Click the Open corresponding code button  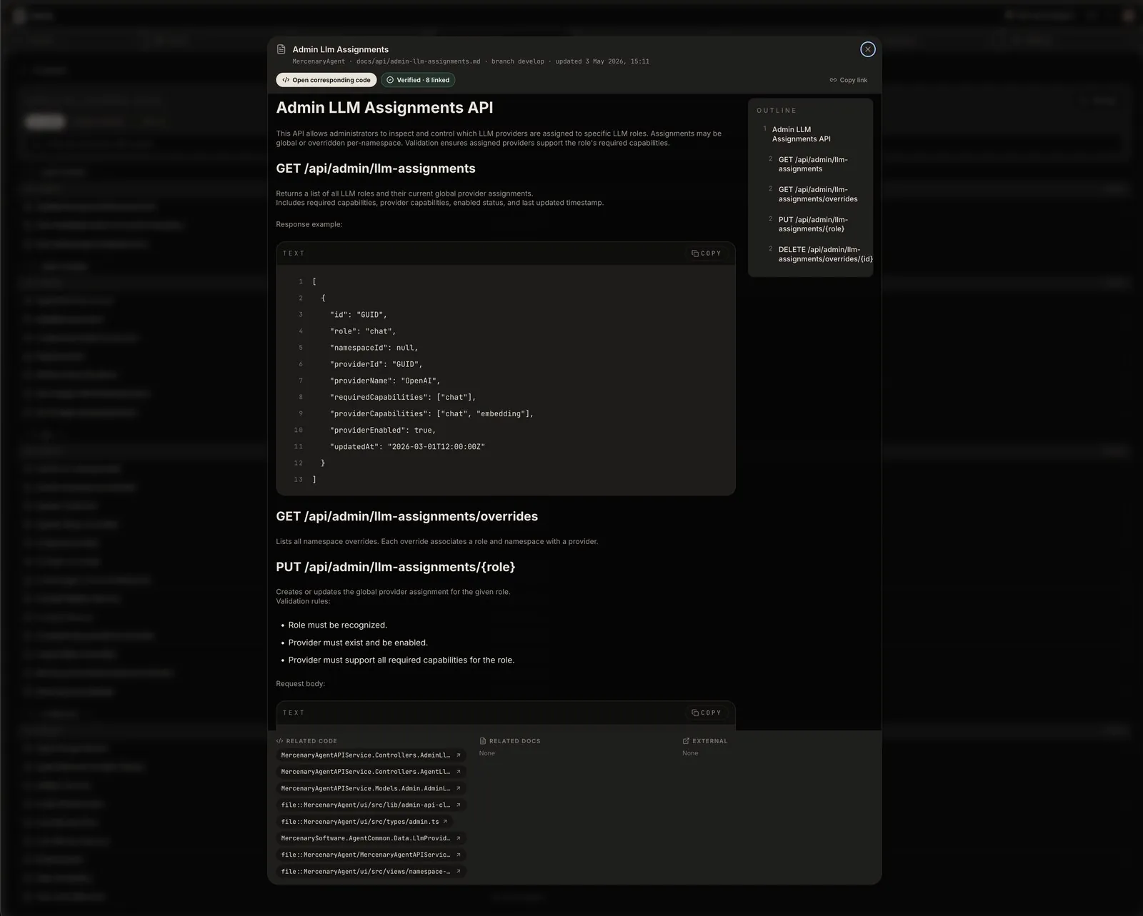(326, 80)
